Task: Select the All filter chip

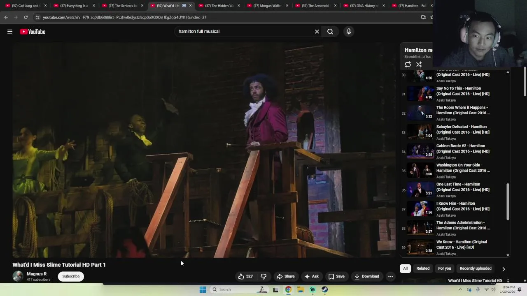Action: point(405,268)
